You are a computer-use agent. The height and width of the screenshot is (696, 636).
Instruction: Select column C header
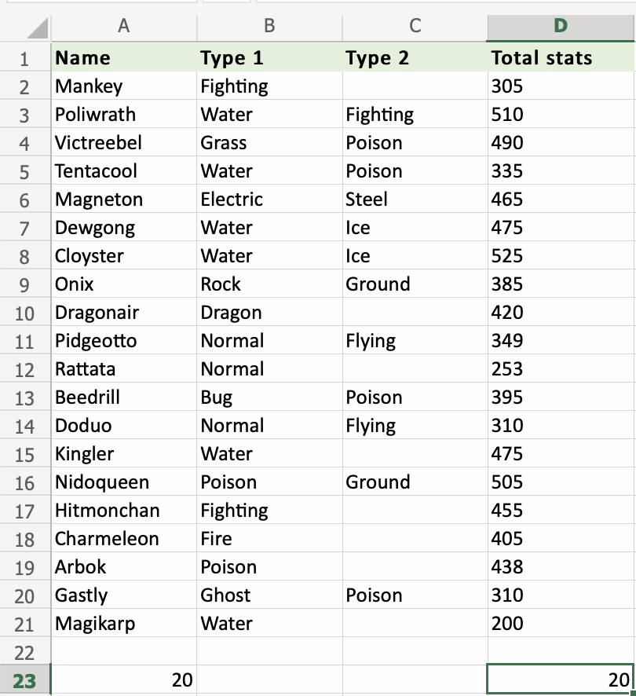415,26
